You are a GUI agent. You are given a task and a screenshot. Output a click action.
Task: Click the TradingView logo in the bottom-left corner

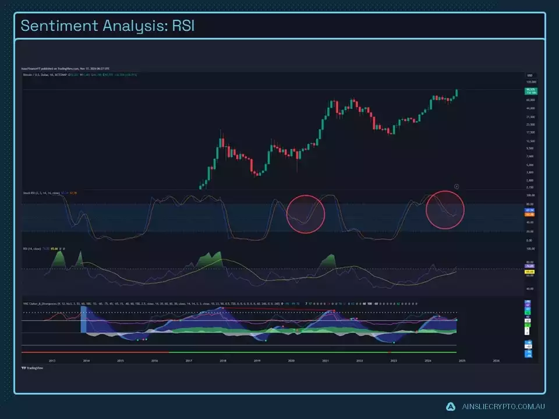24,368
